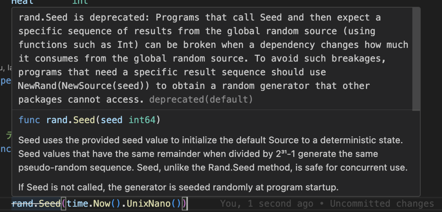The height and width of the screenshot is (212, 442).
Task: Click the Now method call in code
Action: point(101,204)
